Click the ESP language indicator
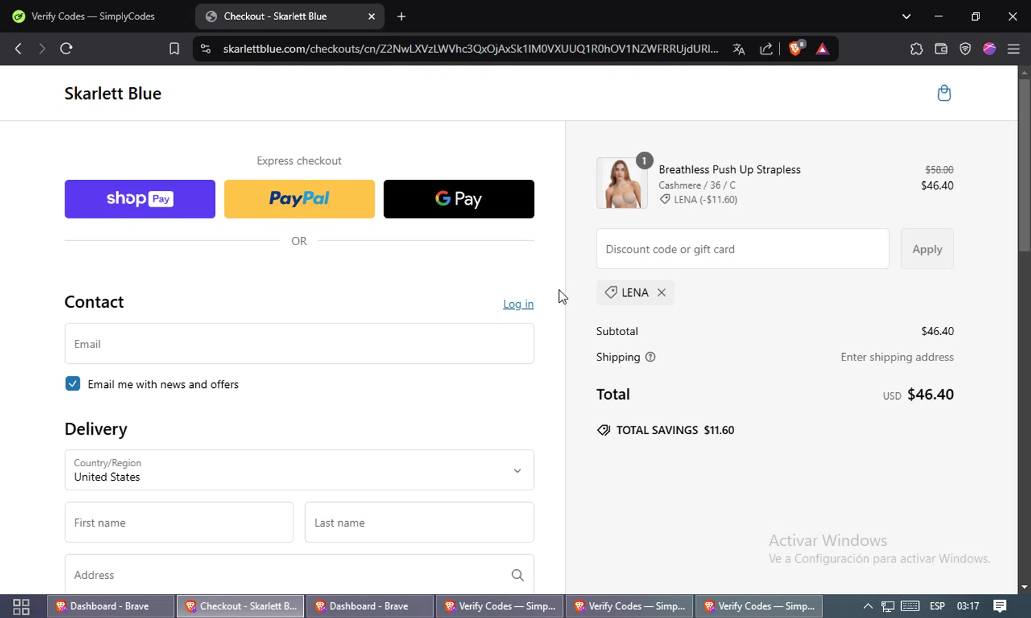 [937, 606]
